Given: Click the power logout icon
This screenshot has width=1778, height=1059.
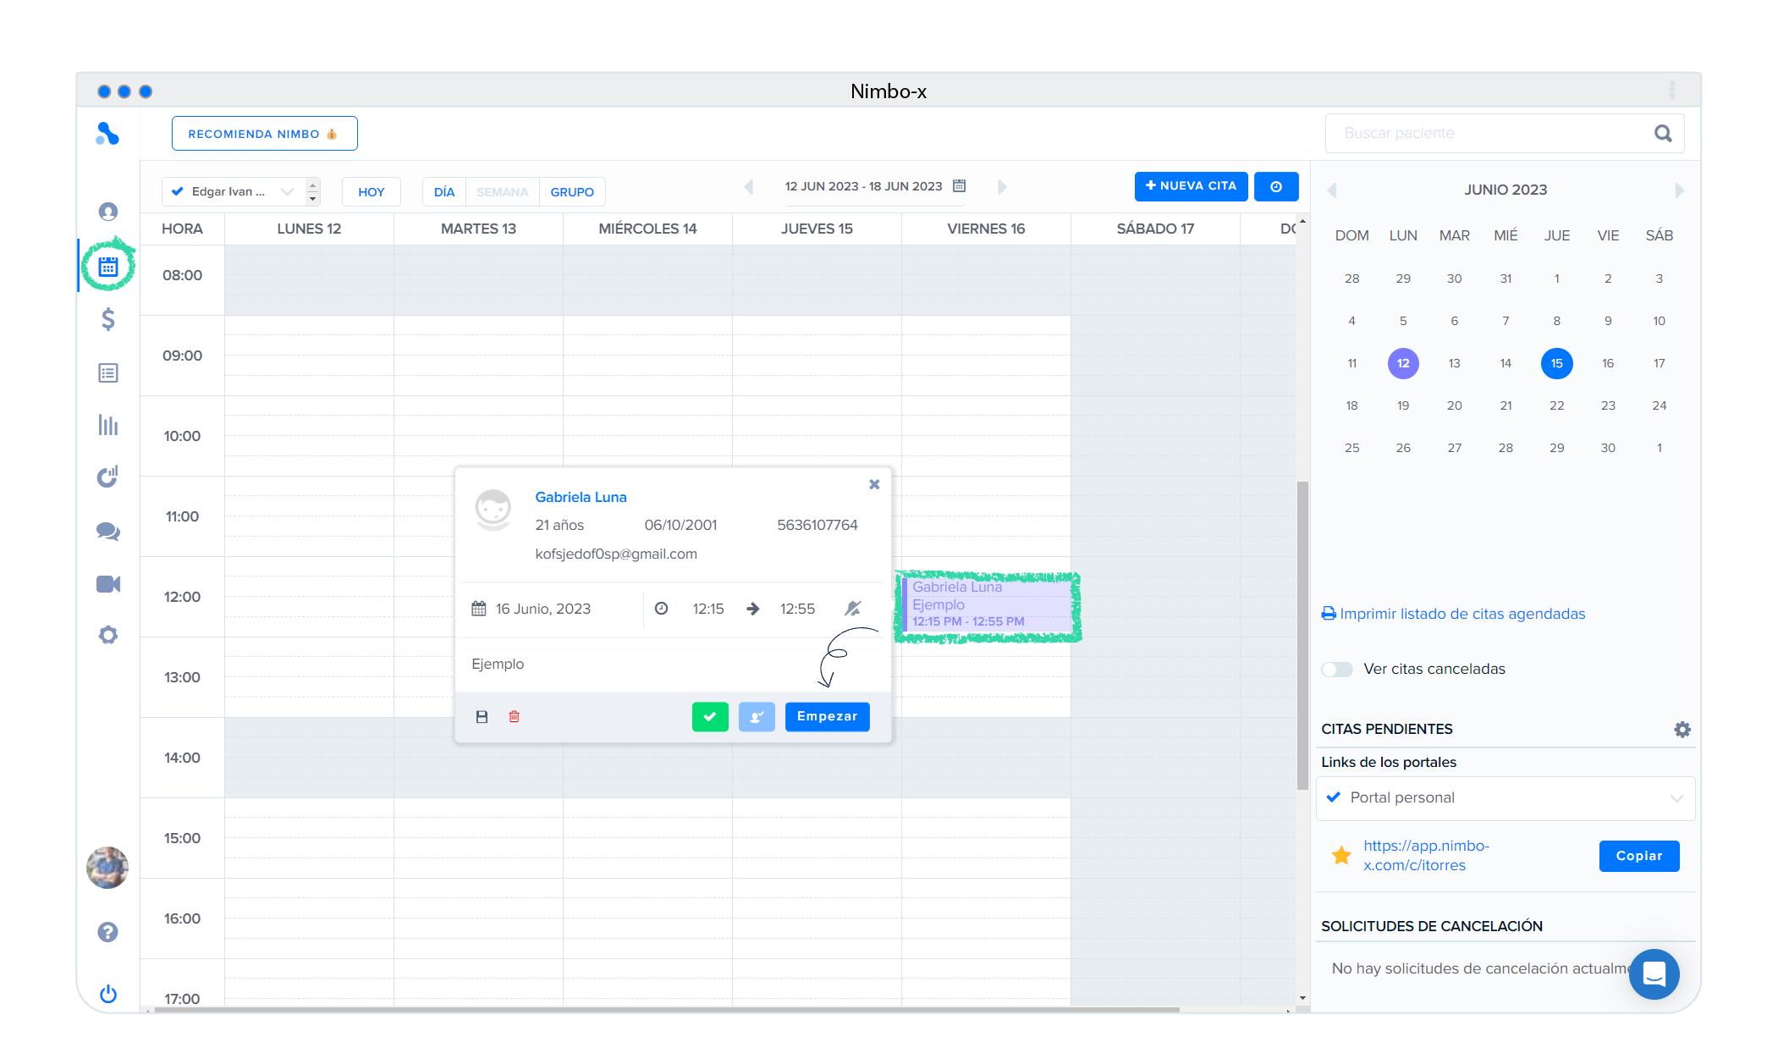Looking at the screenshot, I should coord(108,994).
